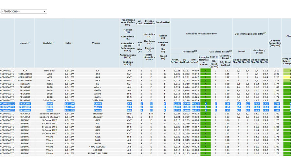Image resolution: width=291 pixels, height=164 pixels.
Task: Click the 'SL' version cell
Action: click(x=98, y=84)
